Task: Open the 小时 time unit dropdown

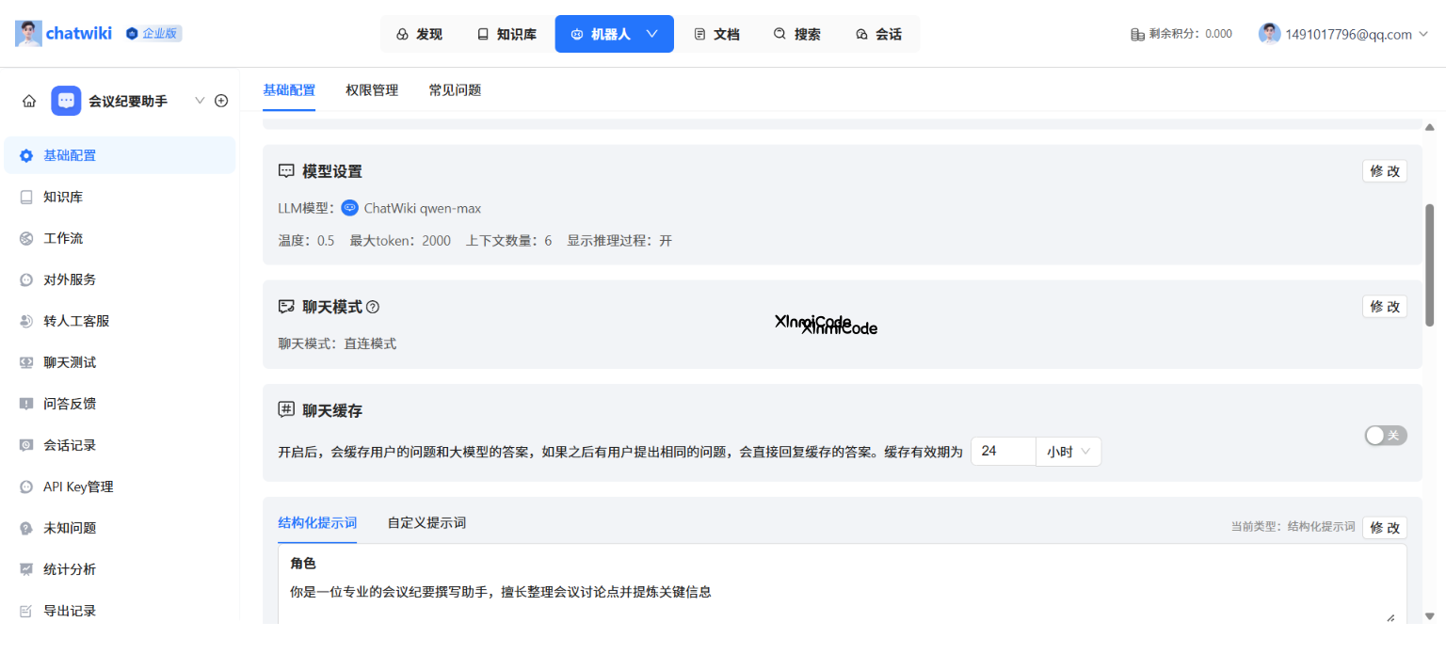Action: click(1068, 451)
